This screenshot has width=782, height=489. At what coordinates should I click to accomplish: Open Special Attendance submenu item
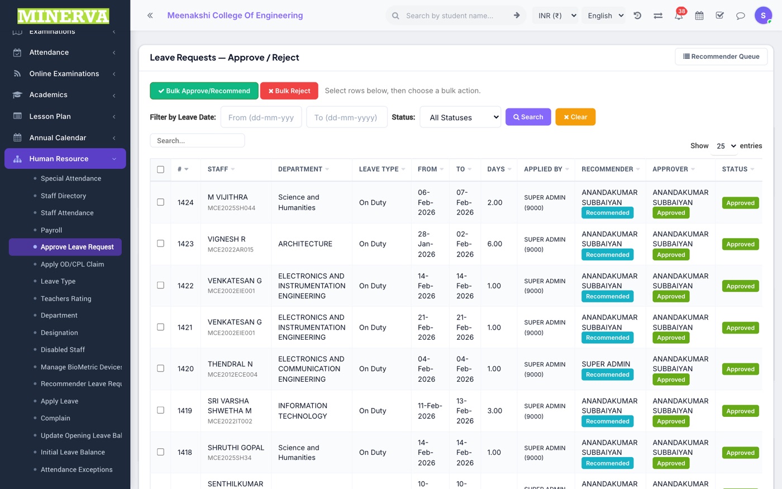click(71, 178)
